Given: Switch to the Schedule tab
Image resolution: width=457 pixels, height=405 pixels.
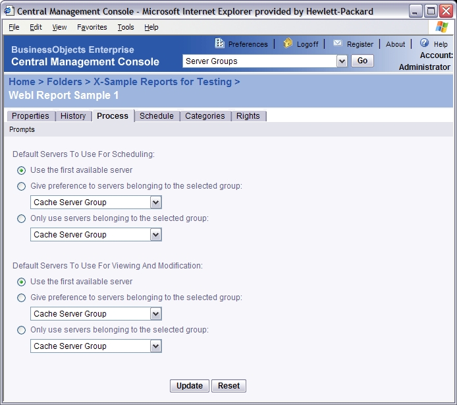Looking at the screenshot, I should click(157, 116).
